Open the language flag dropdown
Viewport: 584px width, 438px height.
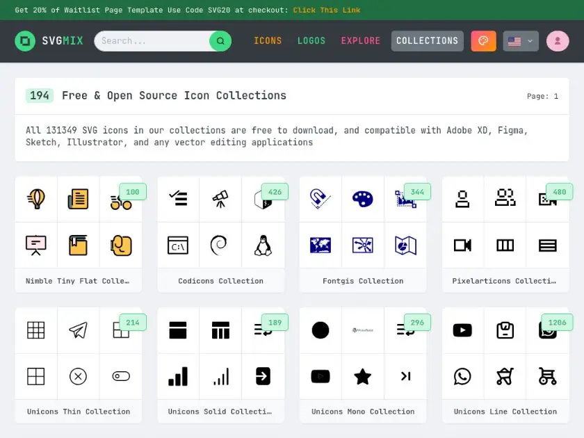click(520, 41)
